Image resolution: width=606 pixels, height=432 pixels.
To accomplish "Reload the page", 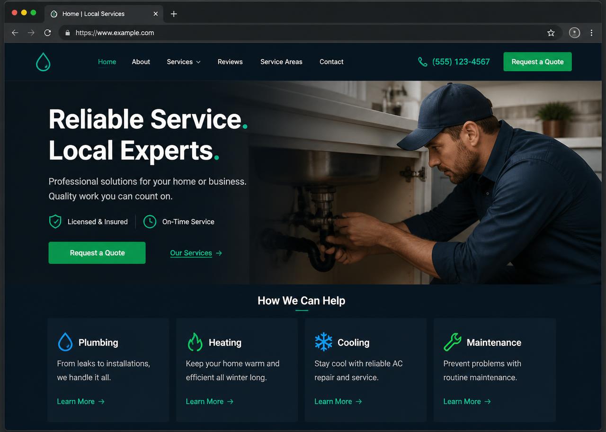I will click(47, 33).
